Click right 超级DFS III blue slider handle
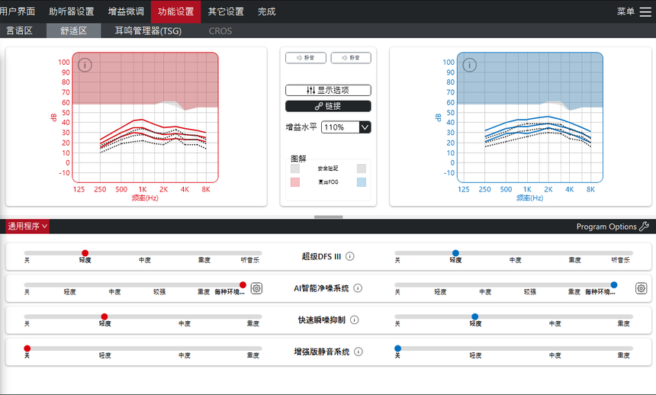The height and width of the screenshot is (395, 656). [455, 253]
